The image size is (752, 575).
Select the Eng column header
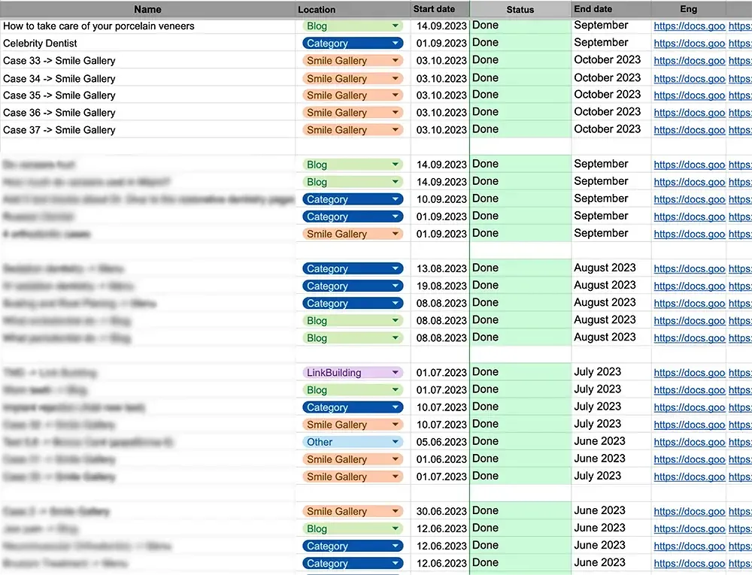point(688,10)
